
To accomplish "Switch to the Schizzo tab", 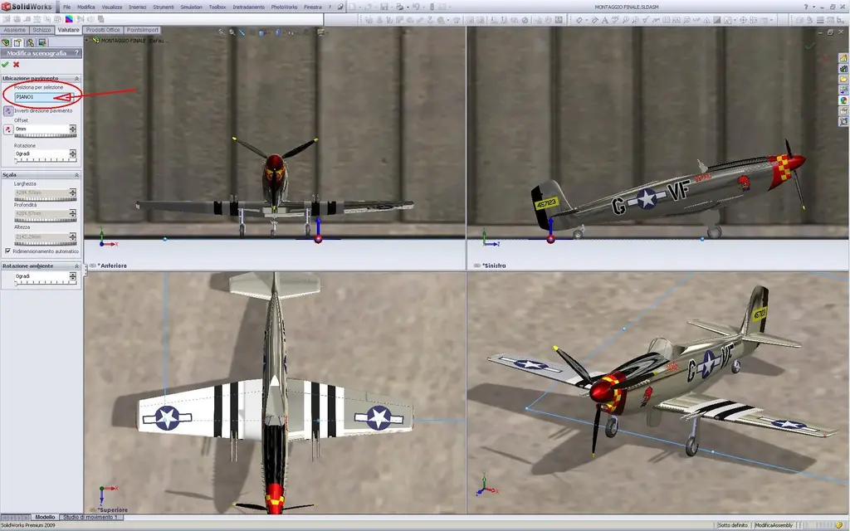I will pos(42,31).
